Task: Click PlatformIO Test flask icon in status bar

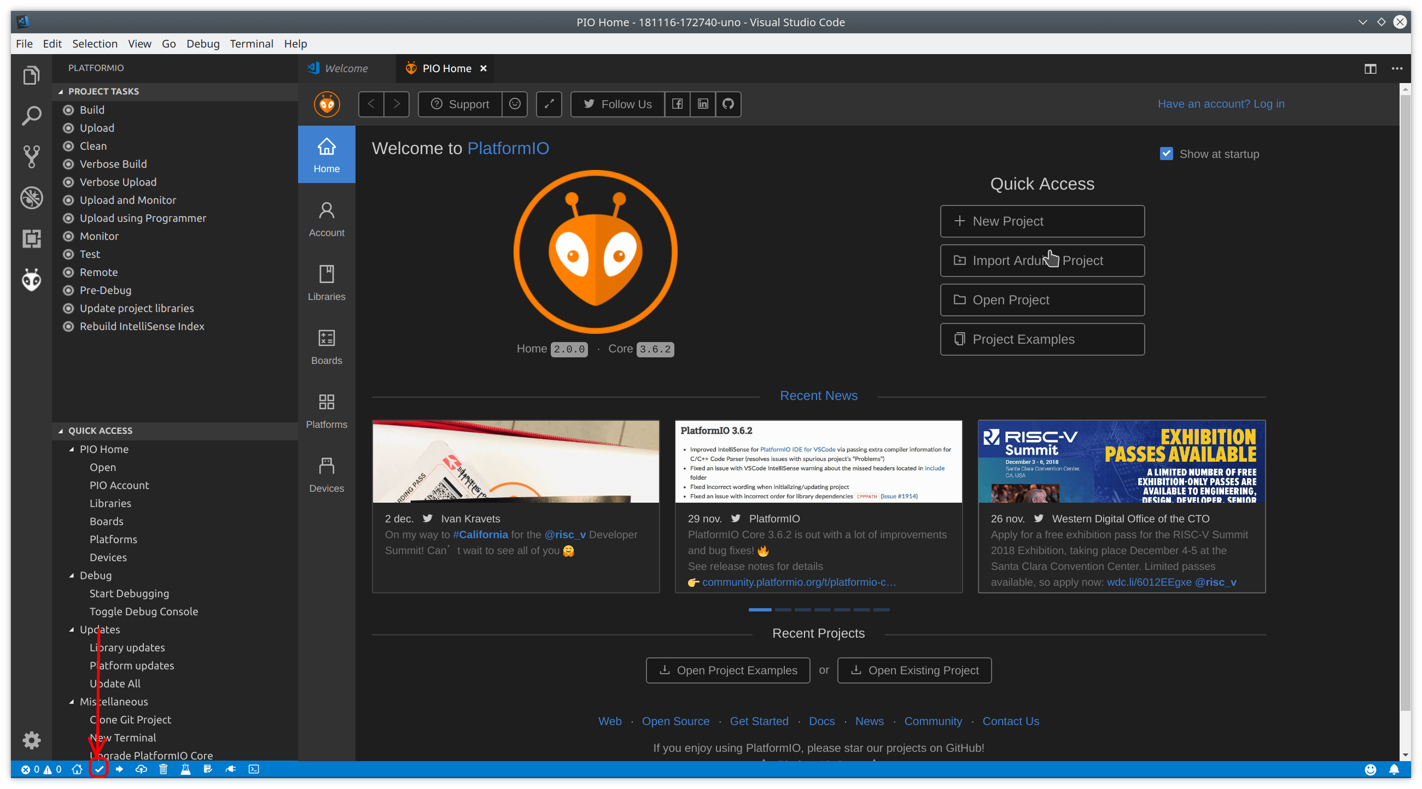Action: click(185, 769)
